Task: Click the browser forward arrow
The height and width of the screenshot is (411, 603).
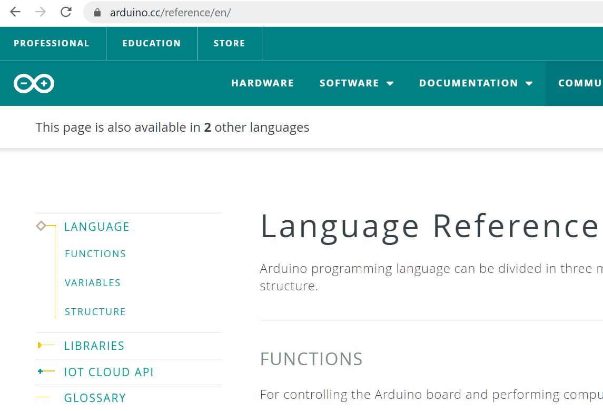Action: click(41, 12)
